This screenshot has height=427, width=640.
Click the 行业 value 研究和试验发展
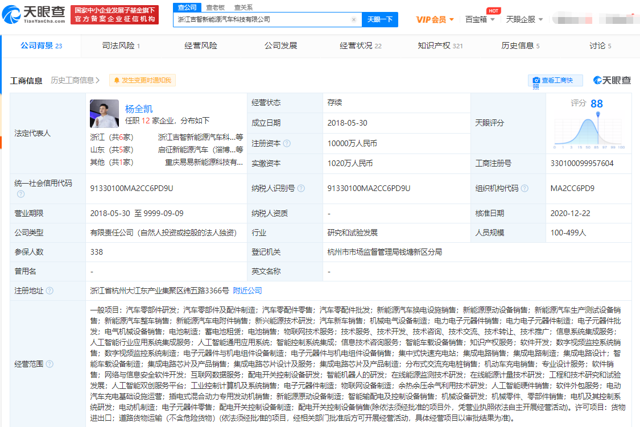(x=353, y=233)
